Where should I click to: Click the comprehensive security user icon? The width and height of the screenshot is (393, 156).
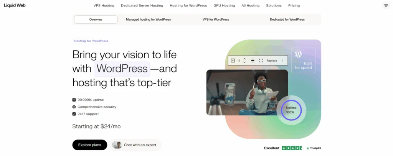[74, 107]
